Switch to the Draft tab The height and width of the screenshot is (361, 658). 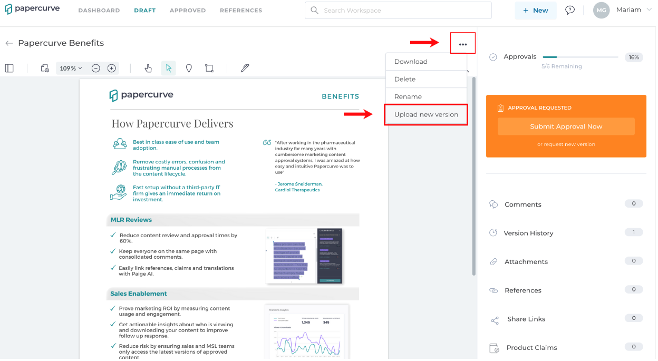pyautogui.click(x=145, y=11)
